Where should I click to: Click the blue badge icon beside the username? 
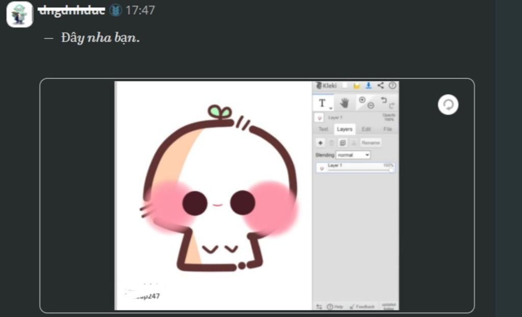point(116,10)
